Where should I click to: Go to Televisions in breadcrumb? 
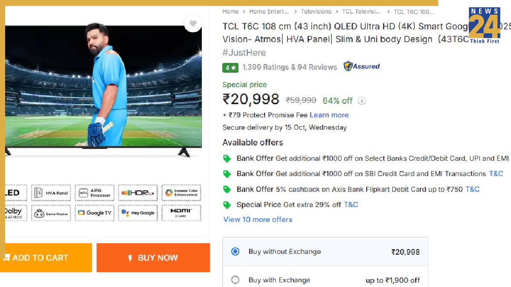pos(315,11)
